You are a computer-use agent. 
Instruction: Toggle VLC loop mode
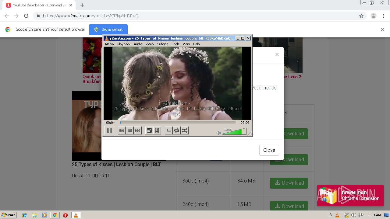[x=177, y=130]
